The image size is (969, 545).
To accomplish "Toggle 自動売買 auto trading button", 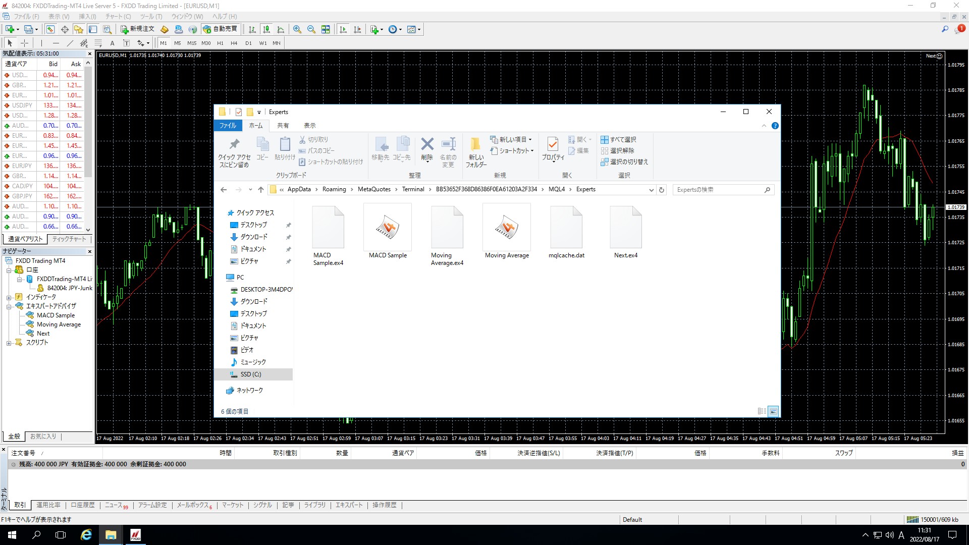I will point(220,29).
